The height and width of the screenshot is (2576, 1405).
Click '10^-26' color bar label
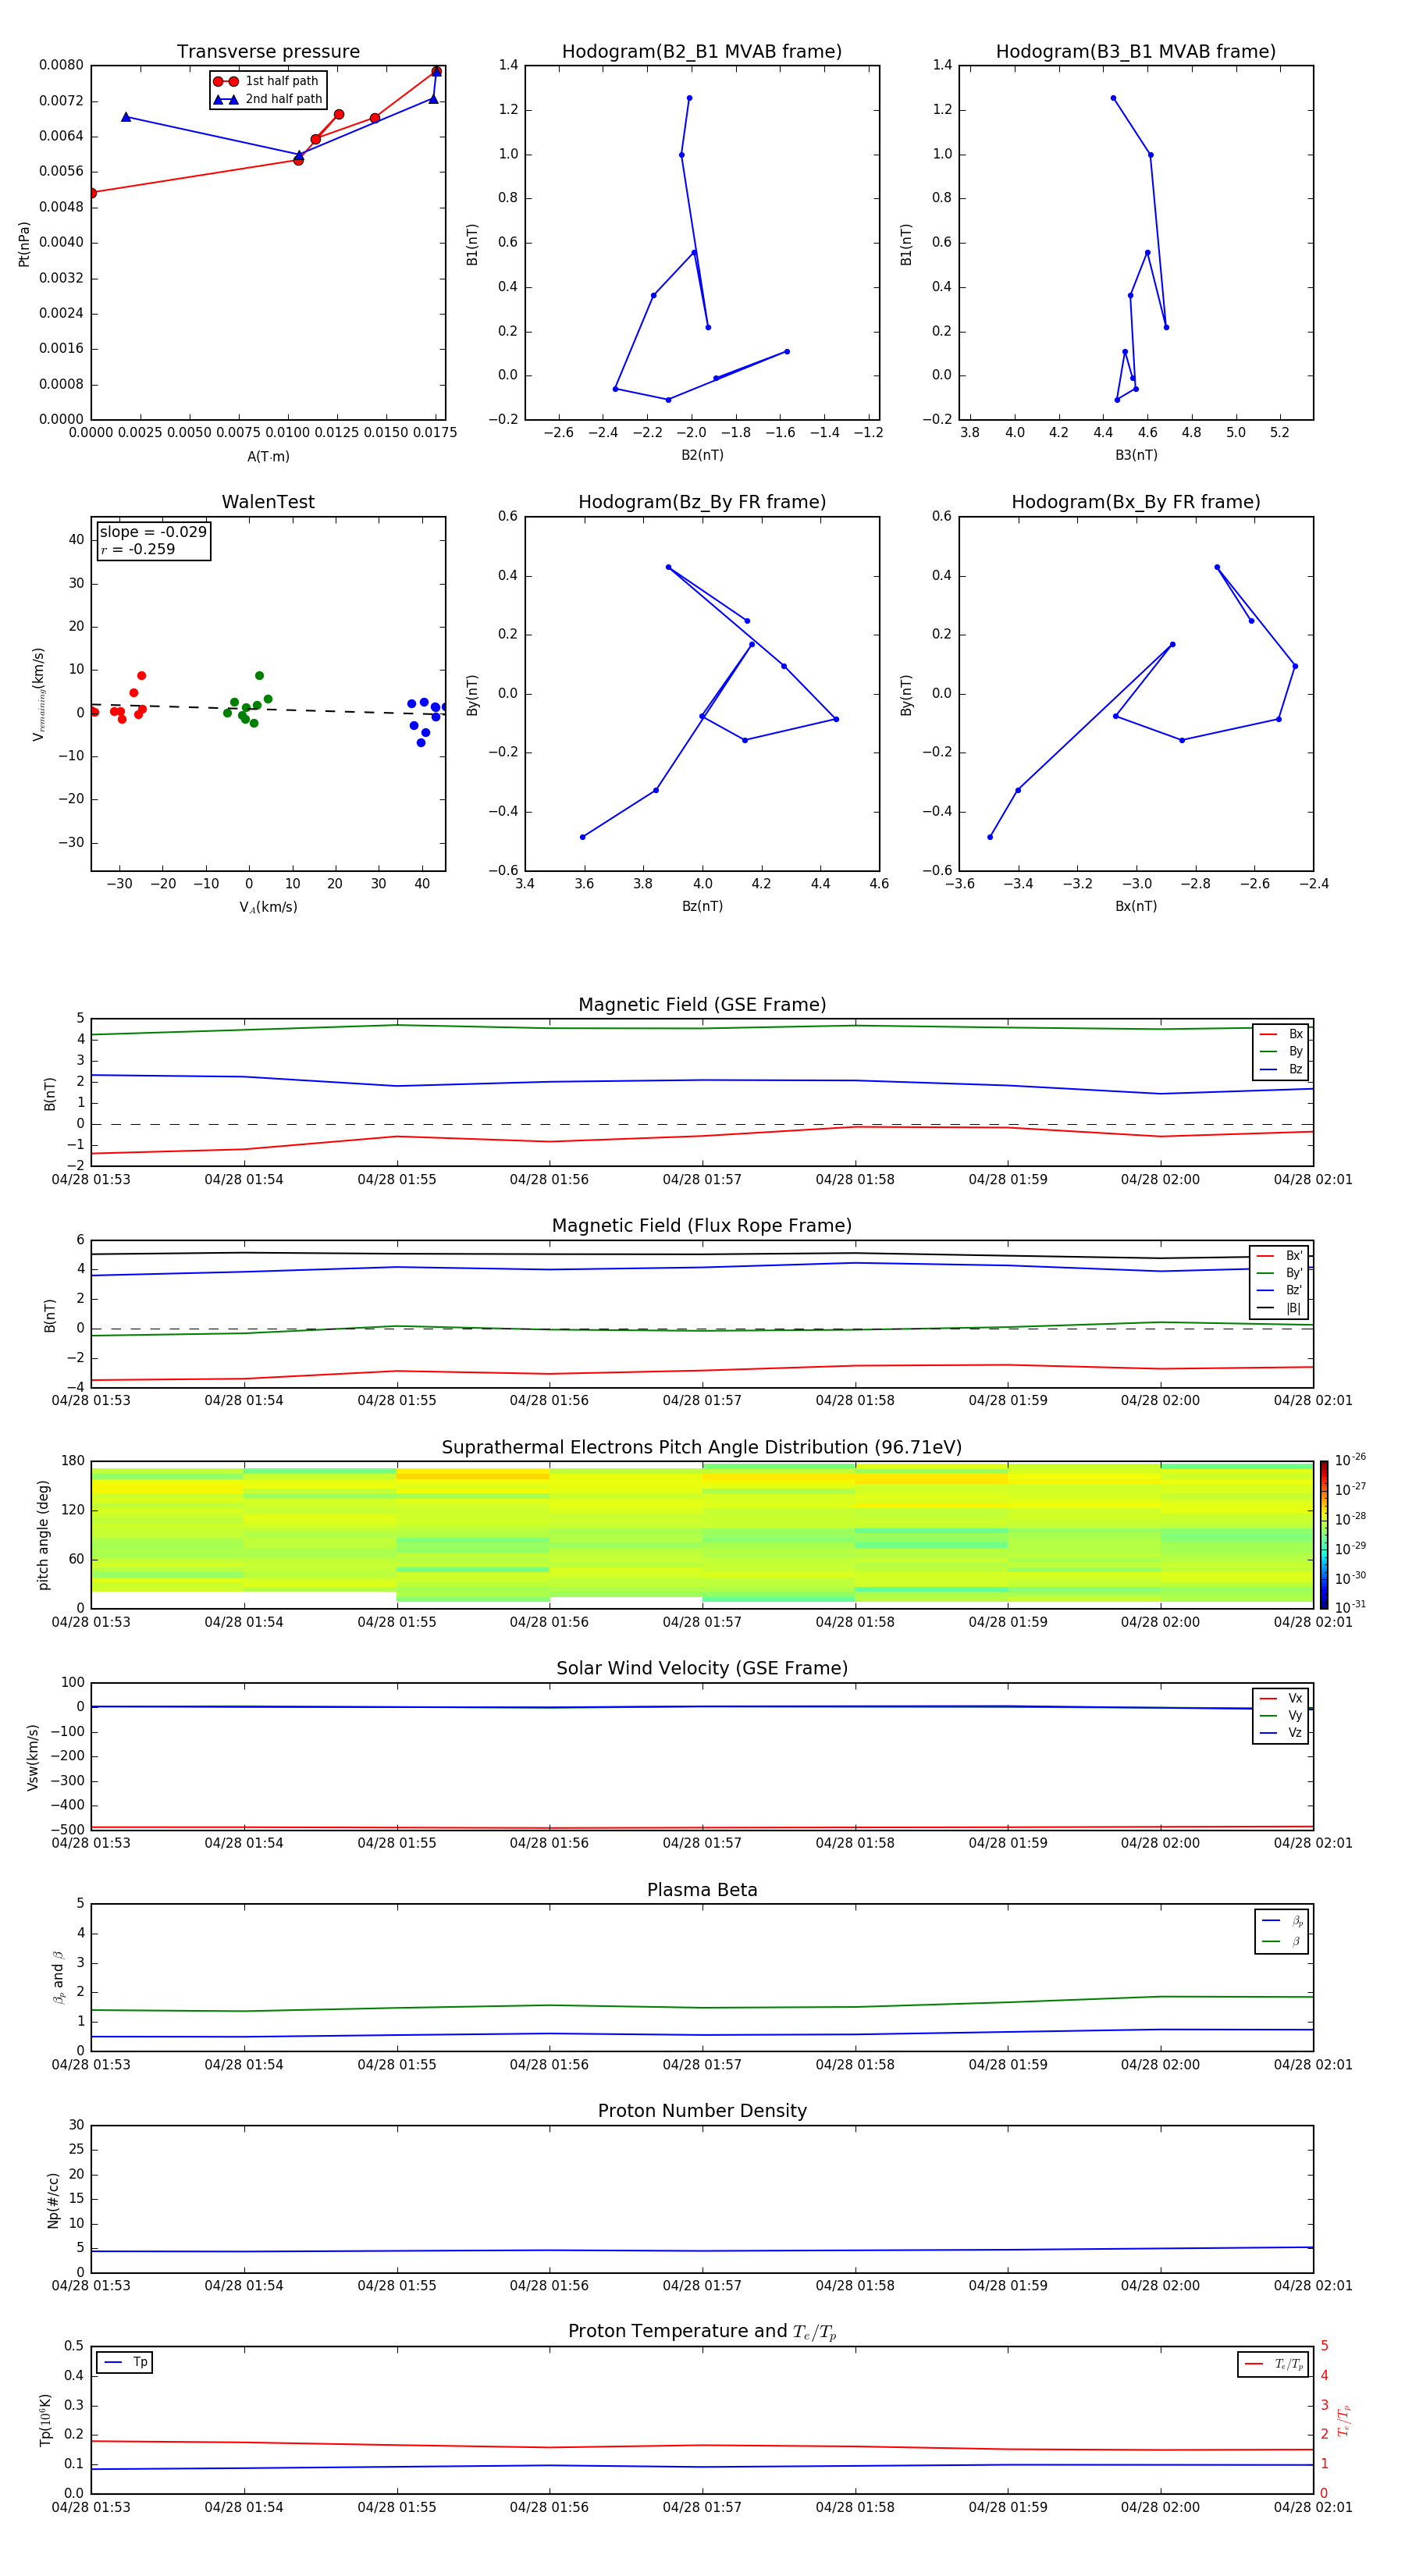(x=1351, y=1460)
